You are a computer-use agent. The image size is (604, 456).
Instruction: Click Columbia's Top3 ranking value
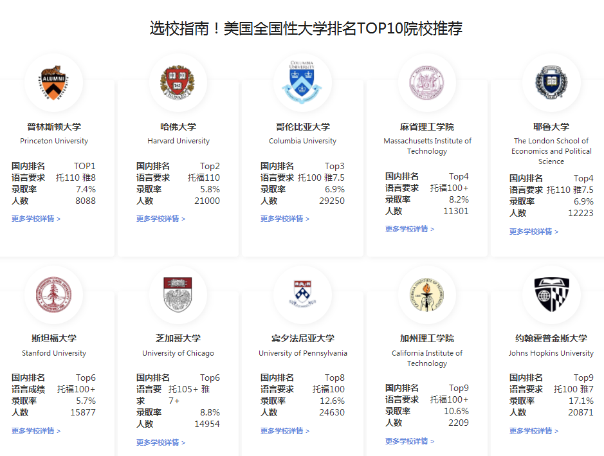[334, 166]
